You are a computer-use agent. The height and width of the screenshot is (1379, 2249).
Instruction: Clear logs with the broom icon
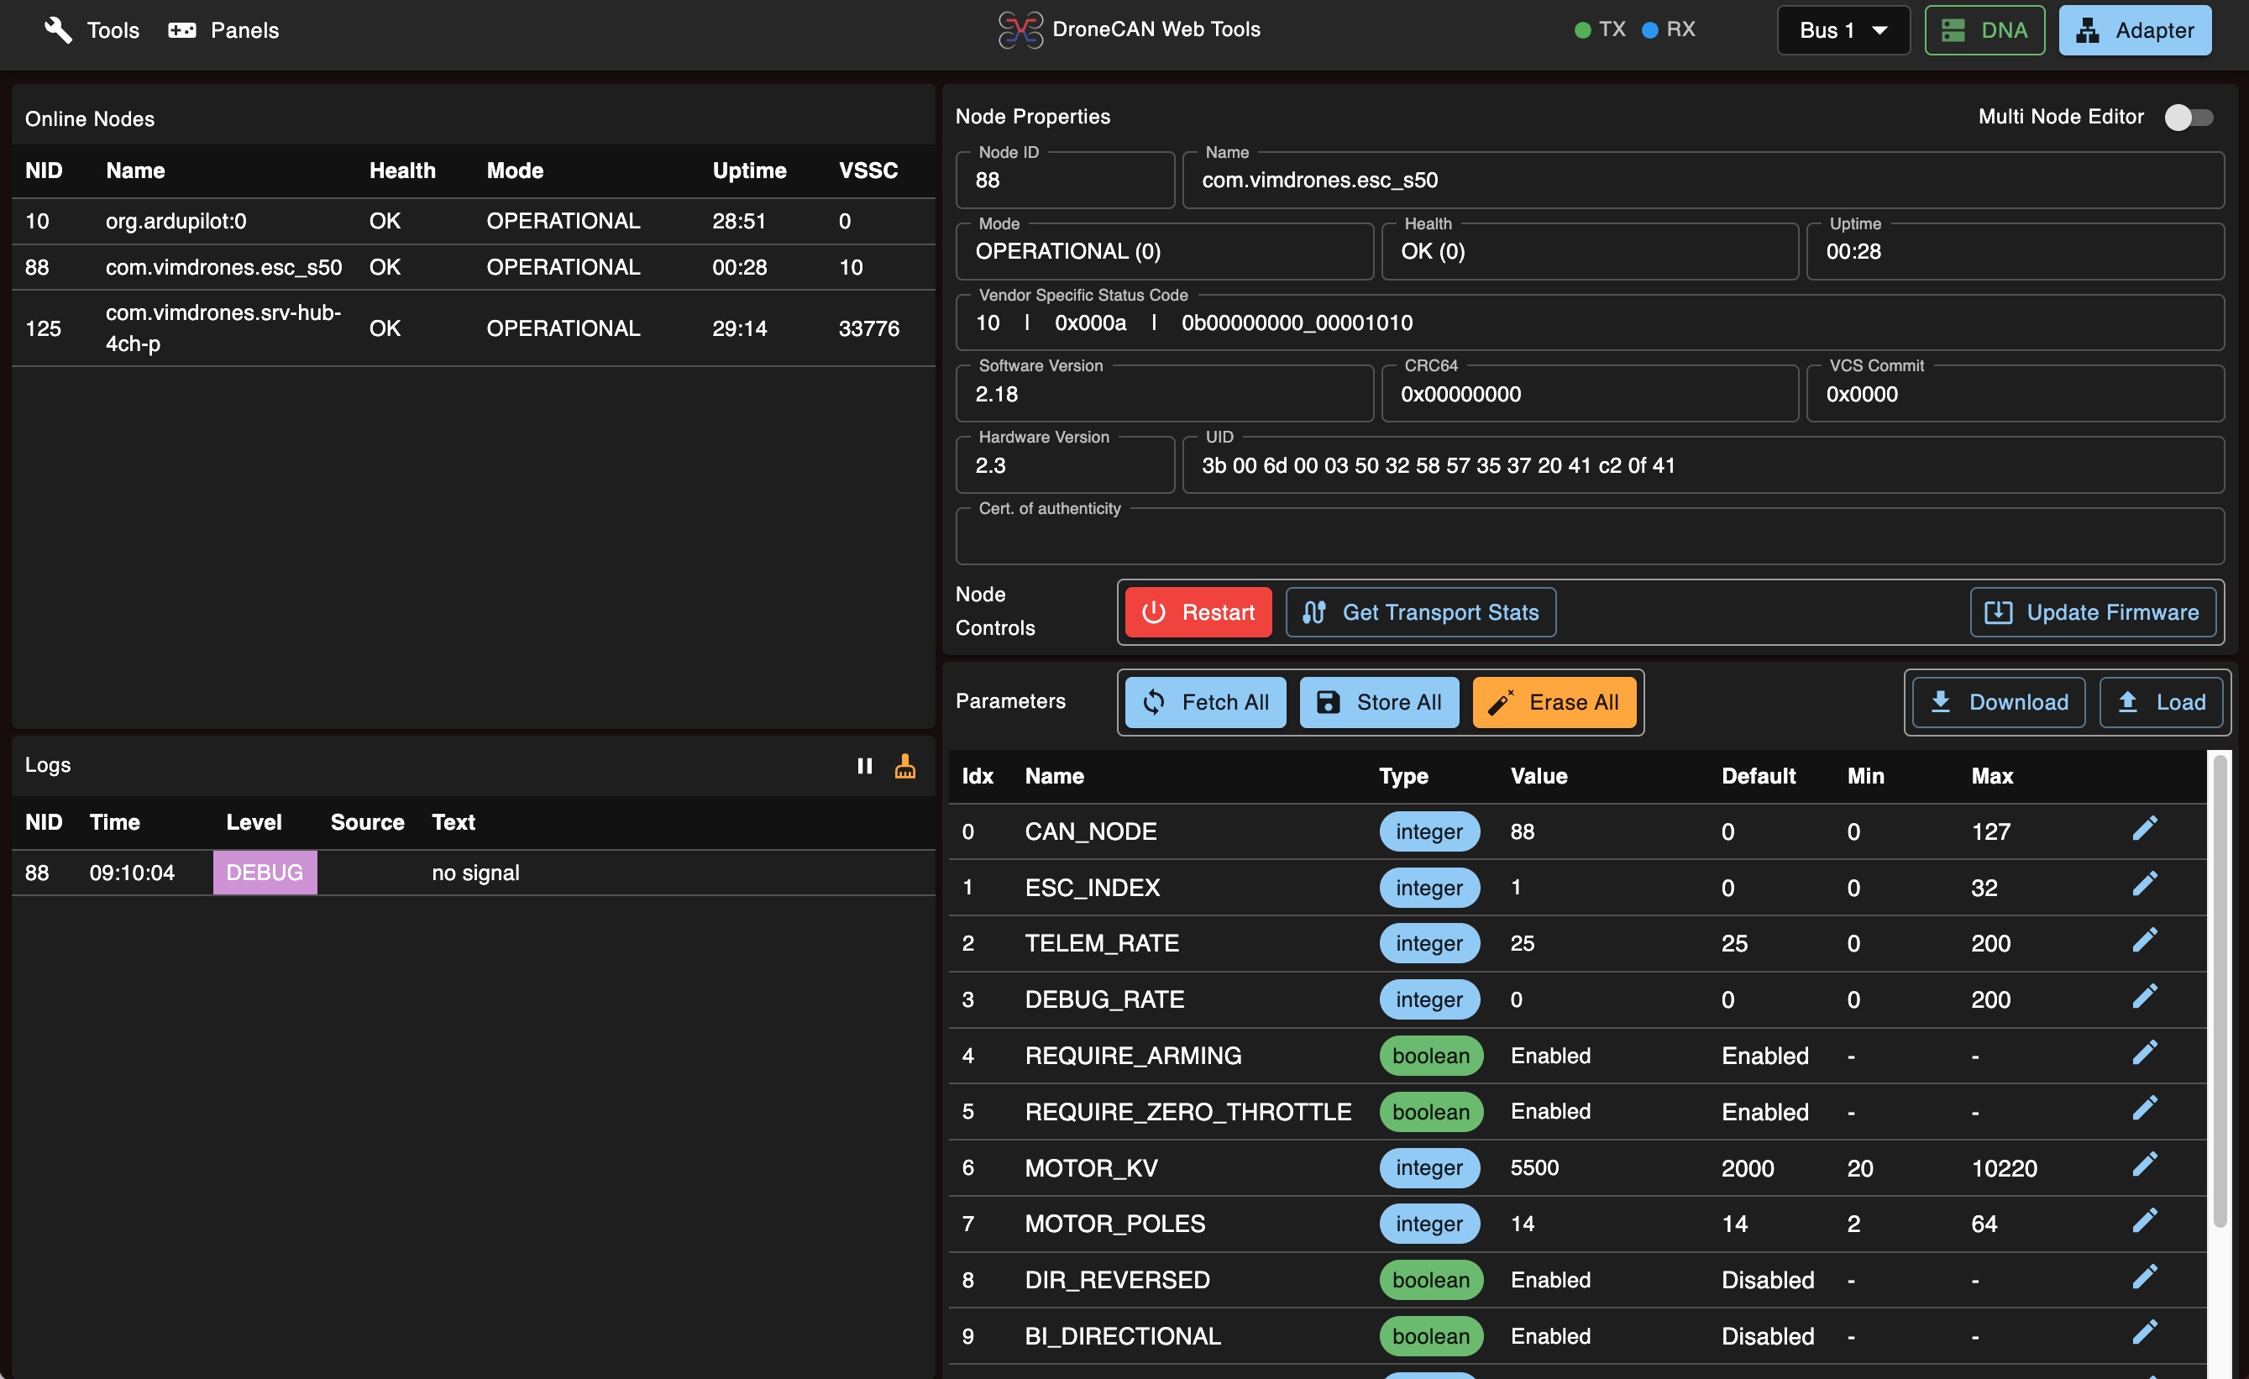point(904,766)
